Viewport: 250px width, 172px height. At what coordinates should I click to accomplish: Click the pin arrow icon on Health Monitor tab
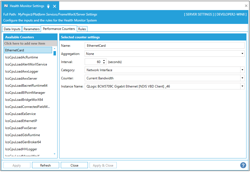pyautogui.click(x=48, y=6)
